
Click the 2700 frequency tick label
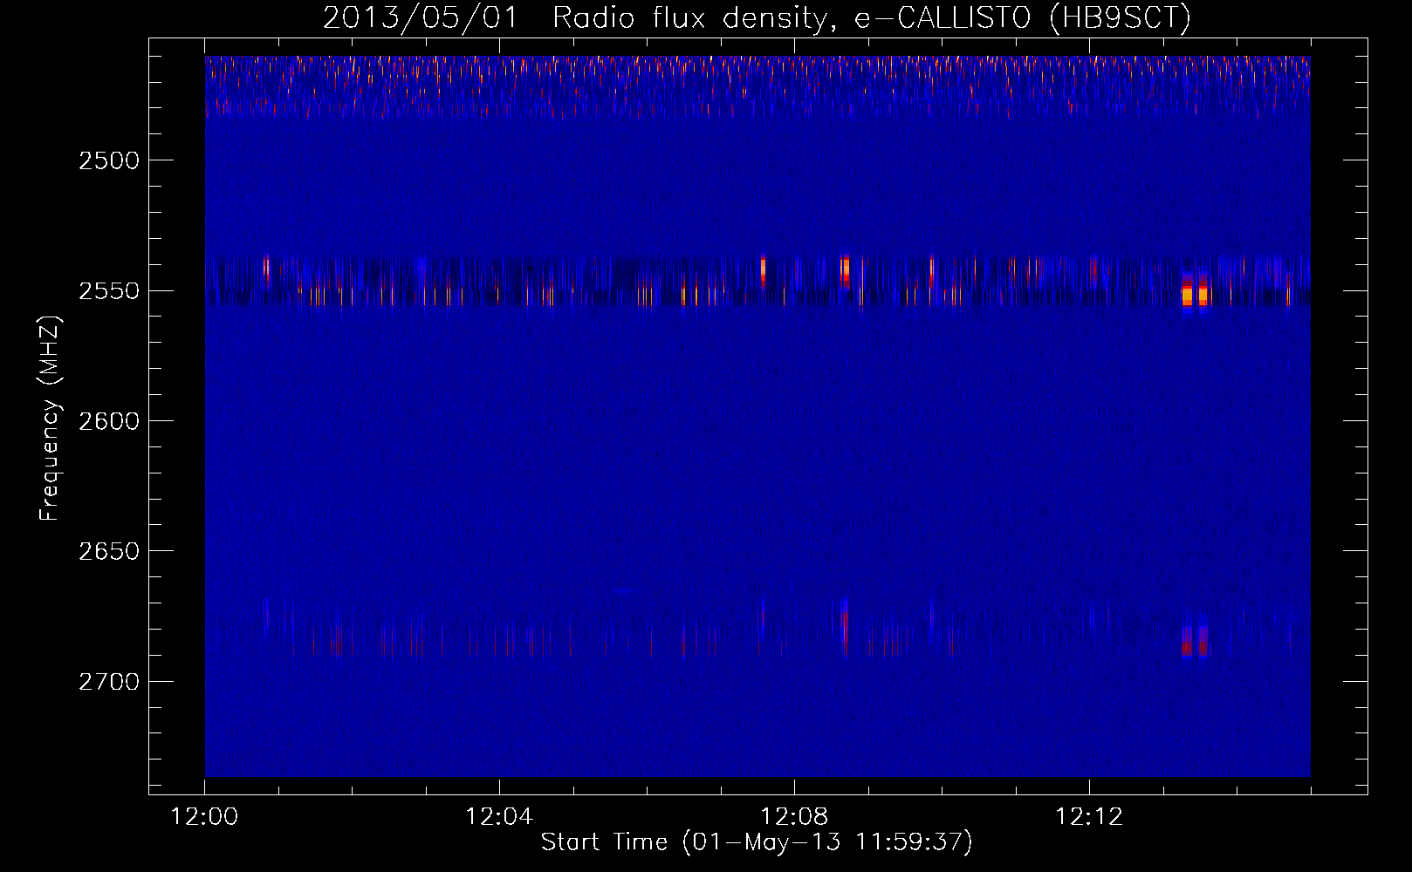pos(109,682)
